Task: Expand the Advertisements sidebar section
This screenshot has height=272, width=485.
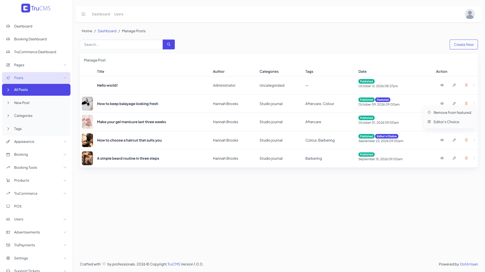Action: [x=36, y=232]
